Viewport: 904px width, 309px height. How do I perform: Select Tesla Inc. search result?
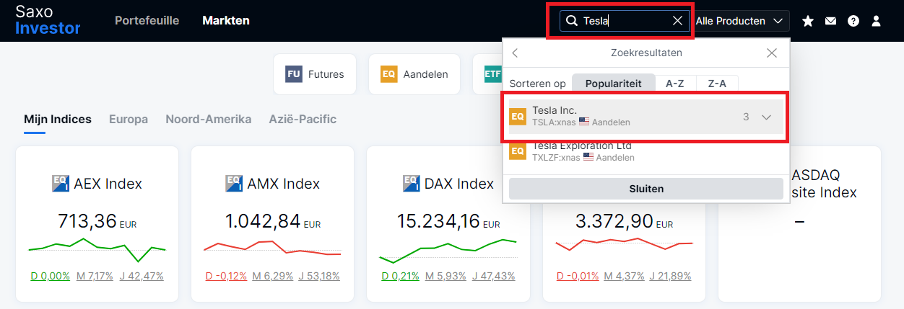(646, 117)
